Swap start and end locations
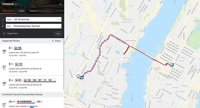This screenshot has height=108, width=200. click(60, 19)
